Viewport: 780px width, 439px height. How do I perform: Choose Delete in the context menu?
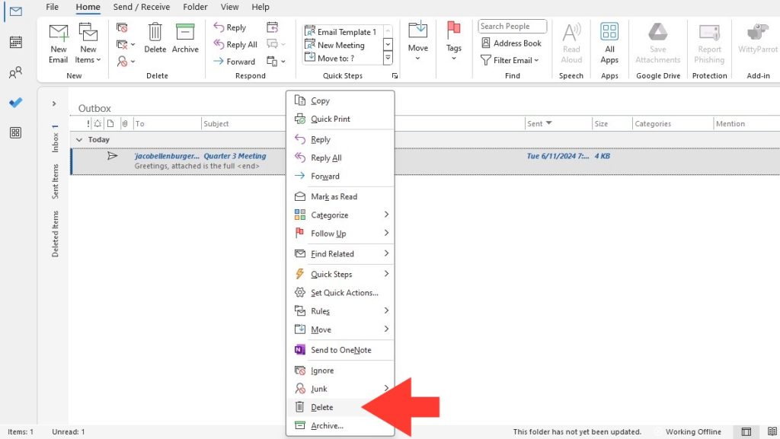[340, 407]
